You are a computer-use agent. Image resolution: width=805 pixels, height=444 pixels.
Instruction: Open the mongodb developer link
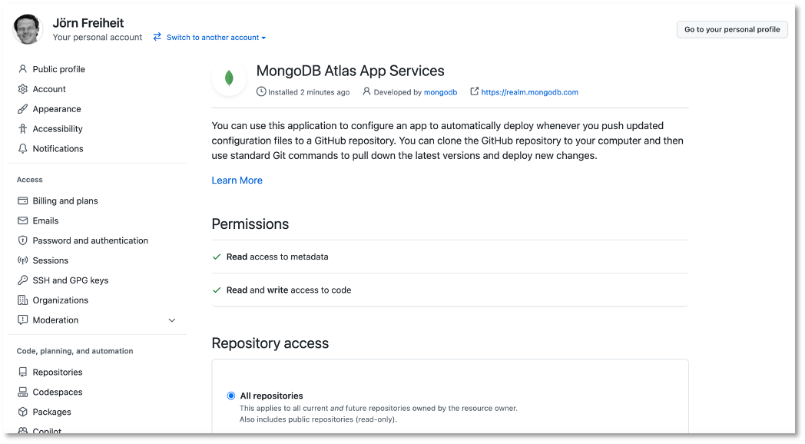(x=440, y=92)
